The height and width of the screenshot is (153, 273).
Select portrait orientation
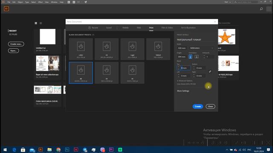pos(190,57)
